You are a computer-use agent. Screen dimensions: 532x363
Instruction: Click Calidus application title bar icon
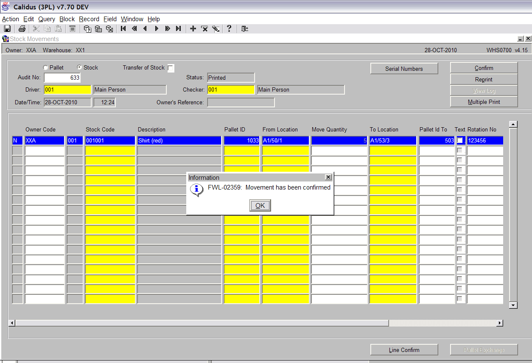(6, 7)
